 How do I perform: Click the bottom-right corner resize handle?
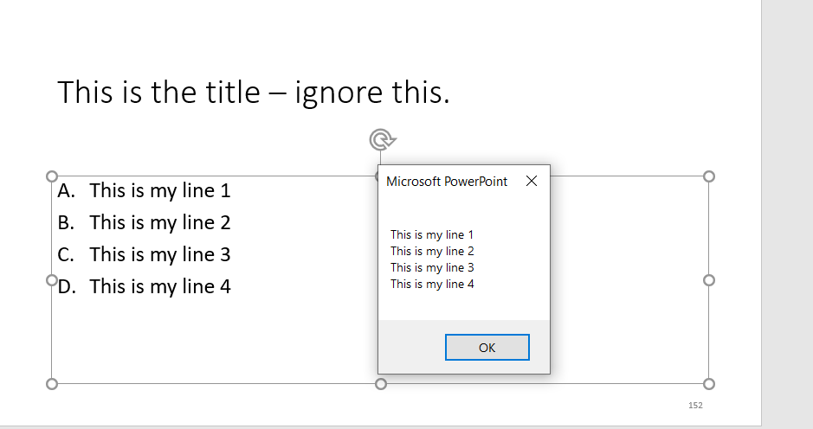[709, 383]
